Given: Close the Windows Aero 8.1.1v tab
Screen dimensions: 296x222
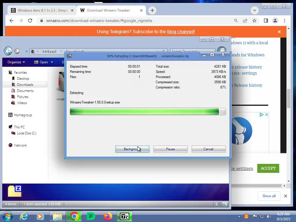Looking at the screenshot, I should (72, 10).
